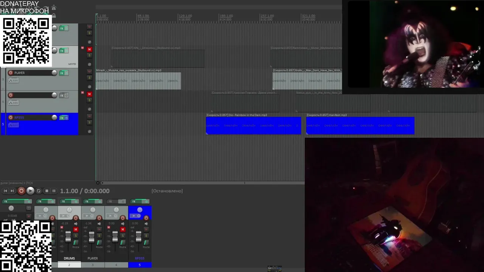Open the RP355 track panel FX button

click(62, 118)
